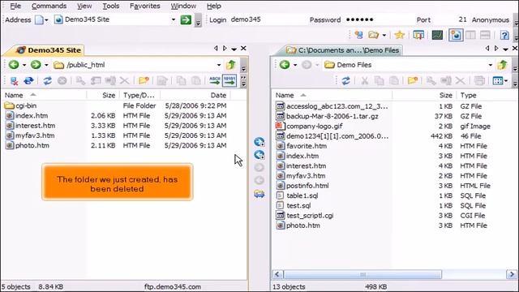Open the Tools menu
519x292 pixels.
(x=110, y=6)
